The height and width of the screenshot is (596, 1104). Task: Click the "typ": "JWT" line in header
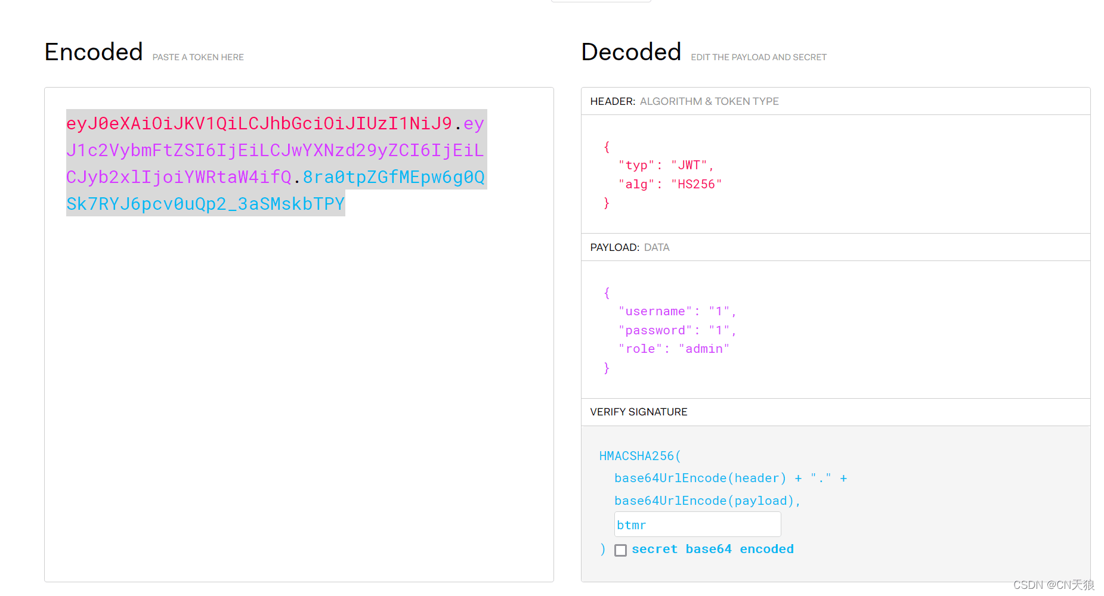point(666,165)
